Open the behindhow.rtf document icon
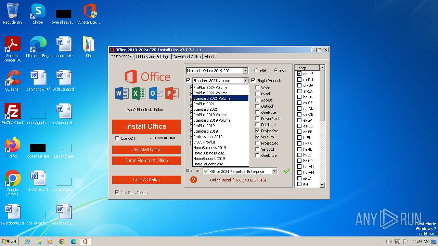Image resolution: width=438 pixels, height=246 pixels. click(38, 81)
